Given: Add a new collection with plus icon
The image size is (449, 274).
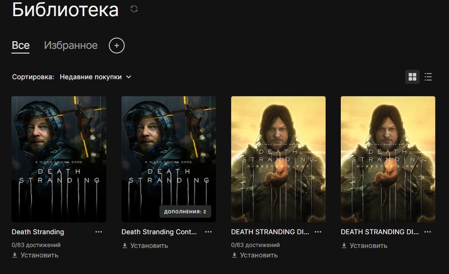Looking at the screenshot, I should pos(116,46).
